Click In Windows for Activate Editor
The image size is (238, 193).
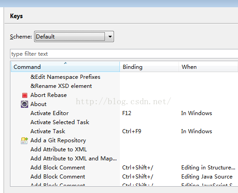197,113
